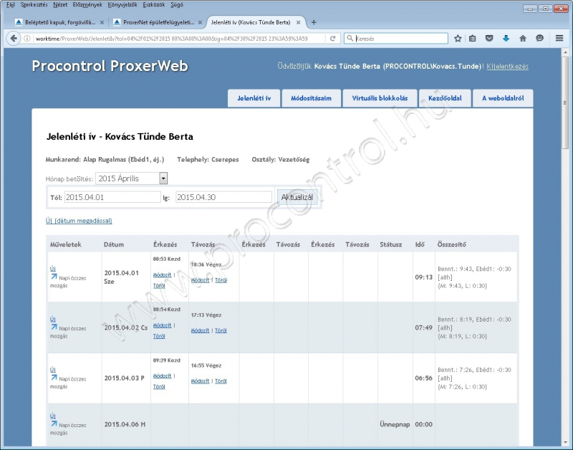Click the scrollbar down arrow
Viewport: 573px width, 450px height.
(565, 441)
